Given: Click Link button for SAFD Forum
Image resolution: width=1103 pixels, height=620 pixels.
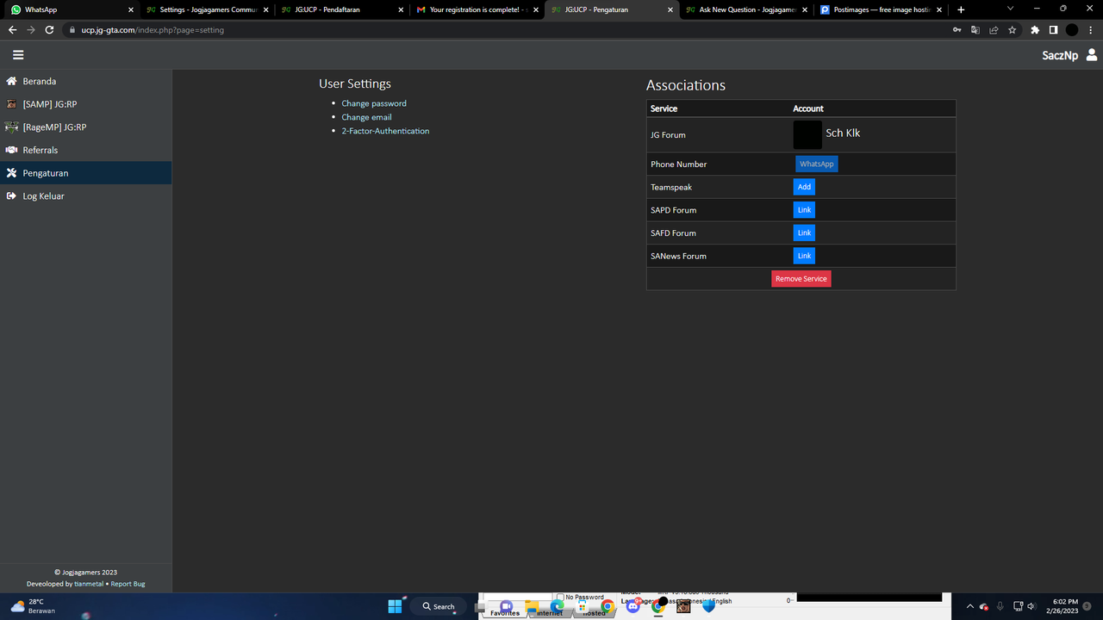Looking at the screenshot, I should click(804, 232).
